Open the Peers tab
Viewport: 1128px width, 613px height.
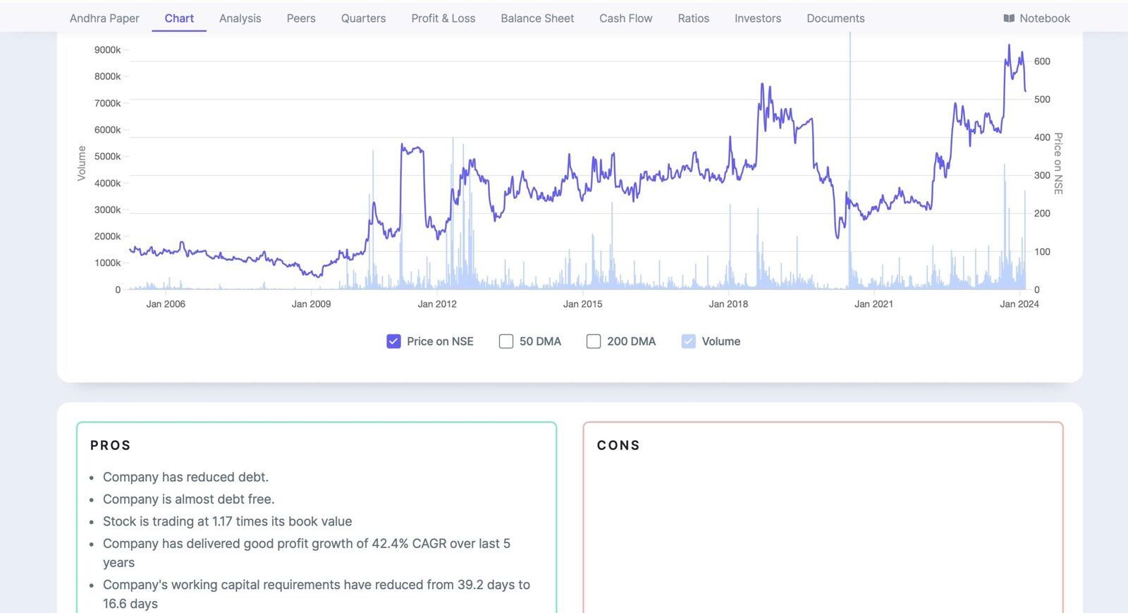pos(301,18)
